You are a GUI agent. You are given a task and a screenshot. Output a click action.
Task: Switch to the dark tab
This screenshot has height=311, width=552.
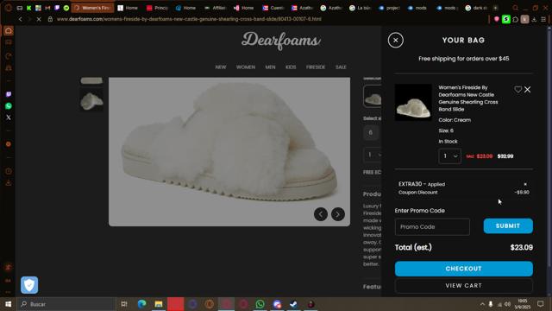pos(476,8)
